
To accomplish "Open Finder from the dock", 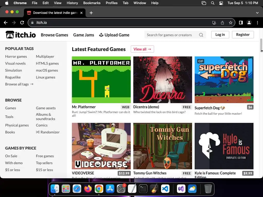I will pos(55,189).
